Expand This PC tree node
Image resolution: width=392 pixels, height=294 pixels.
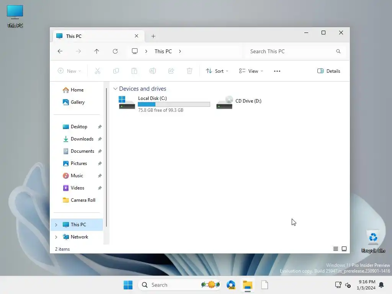pyautogui.click(x=56, y=225)
